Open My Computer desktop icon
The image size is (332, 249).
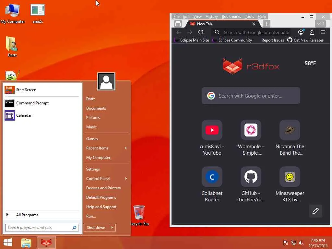13,13
